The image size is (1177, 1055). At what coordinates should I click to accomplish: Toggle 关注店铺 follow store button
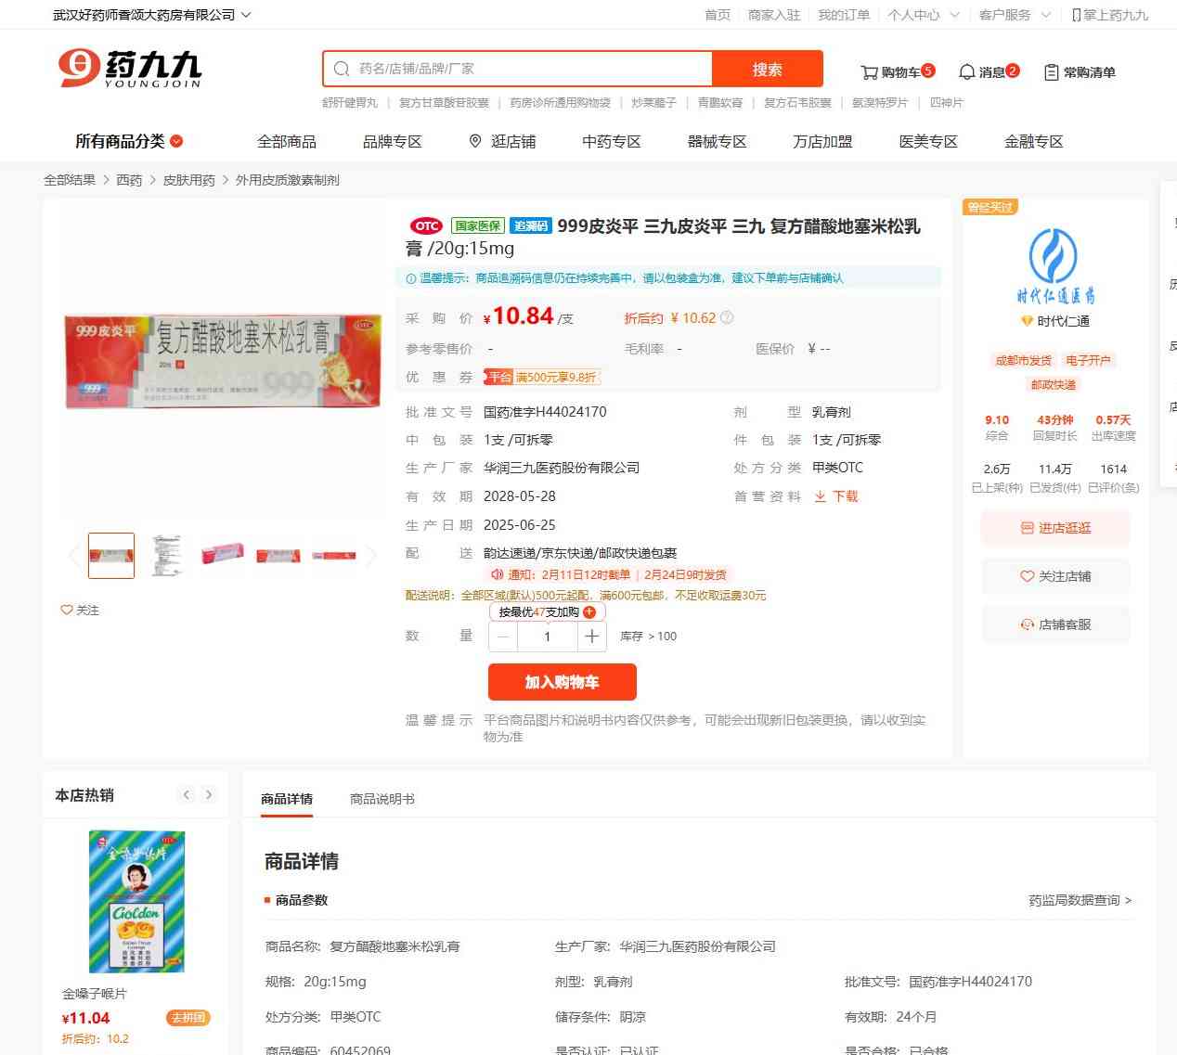point(1055,576)
